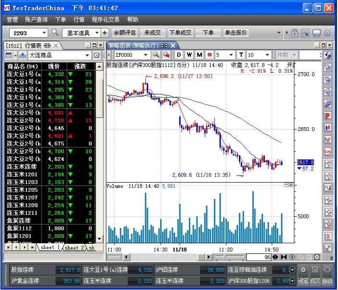The height and width of the screenshot is (290, 338).
Task: Select the sheet 1 tab
Action: [50, 248]
